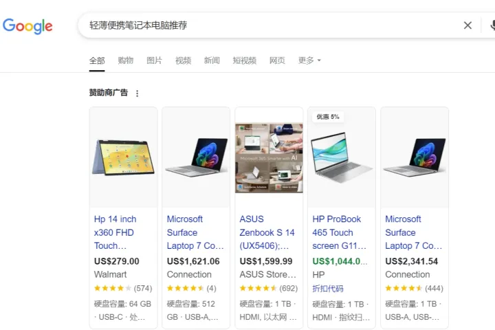
Task: Open the HP ProBook 465 Touch screen G11 link
Action: point(340,232)
